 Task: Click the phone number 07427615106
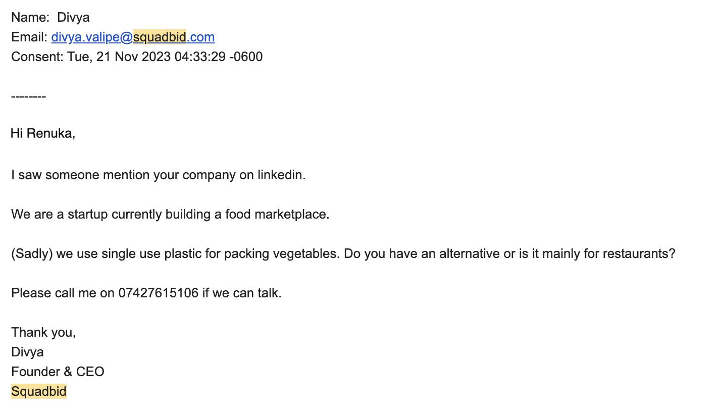159,293
